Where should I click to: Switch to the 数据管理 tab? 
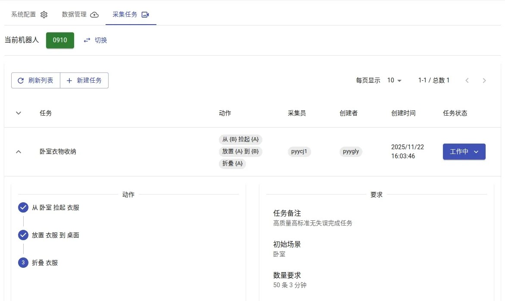(x=74, y=15)
